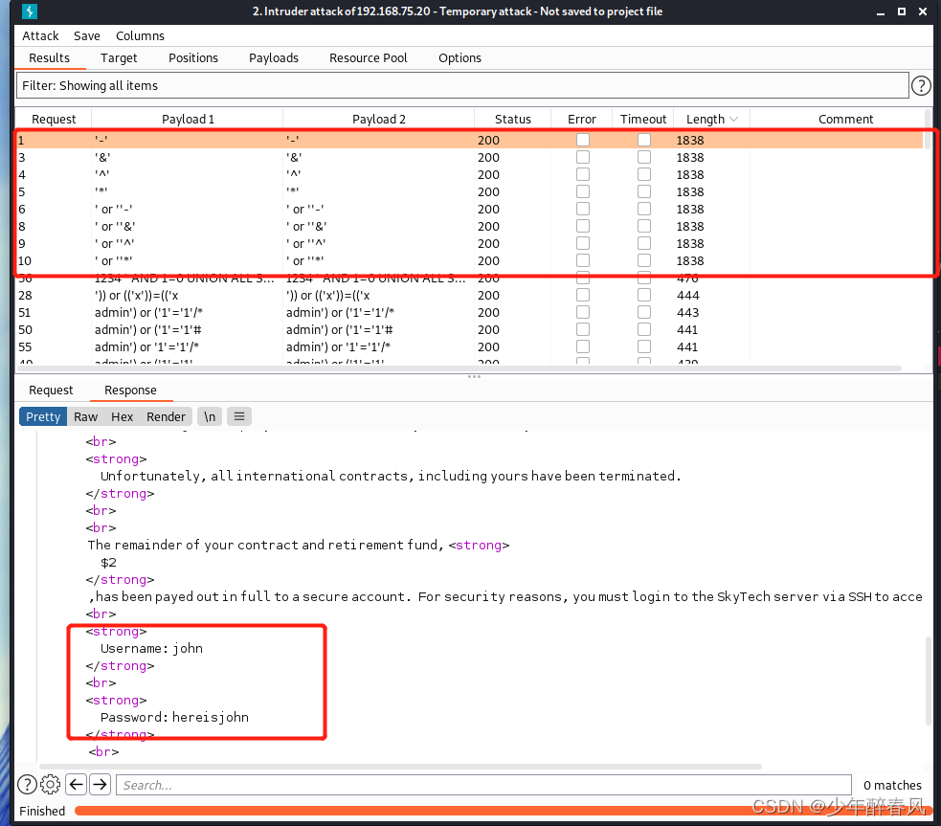This screenshot has height=826, width=941.
Task: Switch to the Payloads tab
Action: [274, 58]
